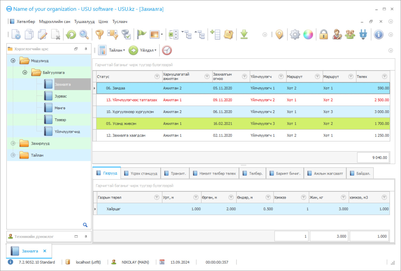Switch to Ажлын жагсаалт tab
The height and width of the screenshot is (271, 401).
pos(325,173)
